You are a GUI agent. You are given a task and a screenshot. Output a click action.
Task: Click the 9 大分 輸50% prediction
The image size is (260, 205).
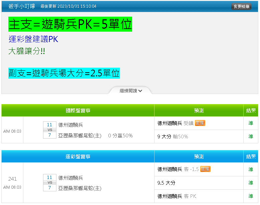pos(173,137)
